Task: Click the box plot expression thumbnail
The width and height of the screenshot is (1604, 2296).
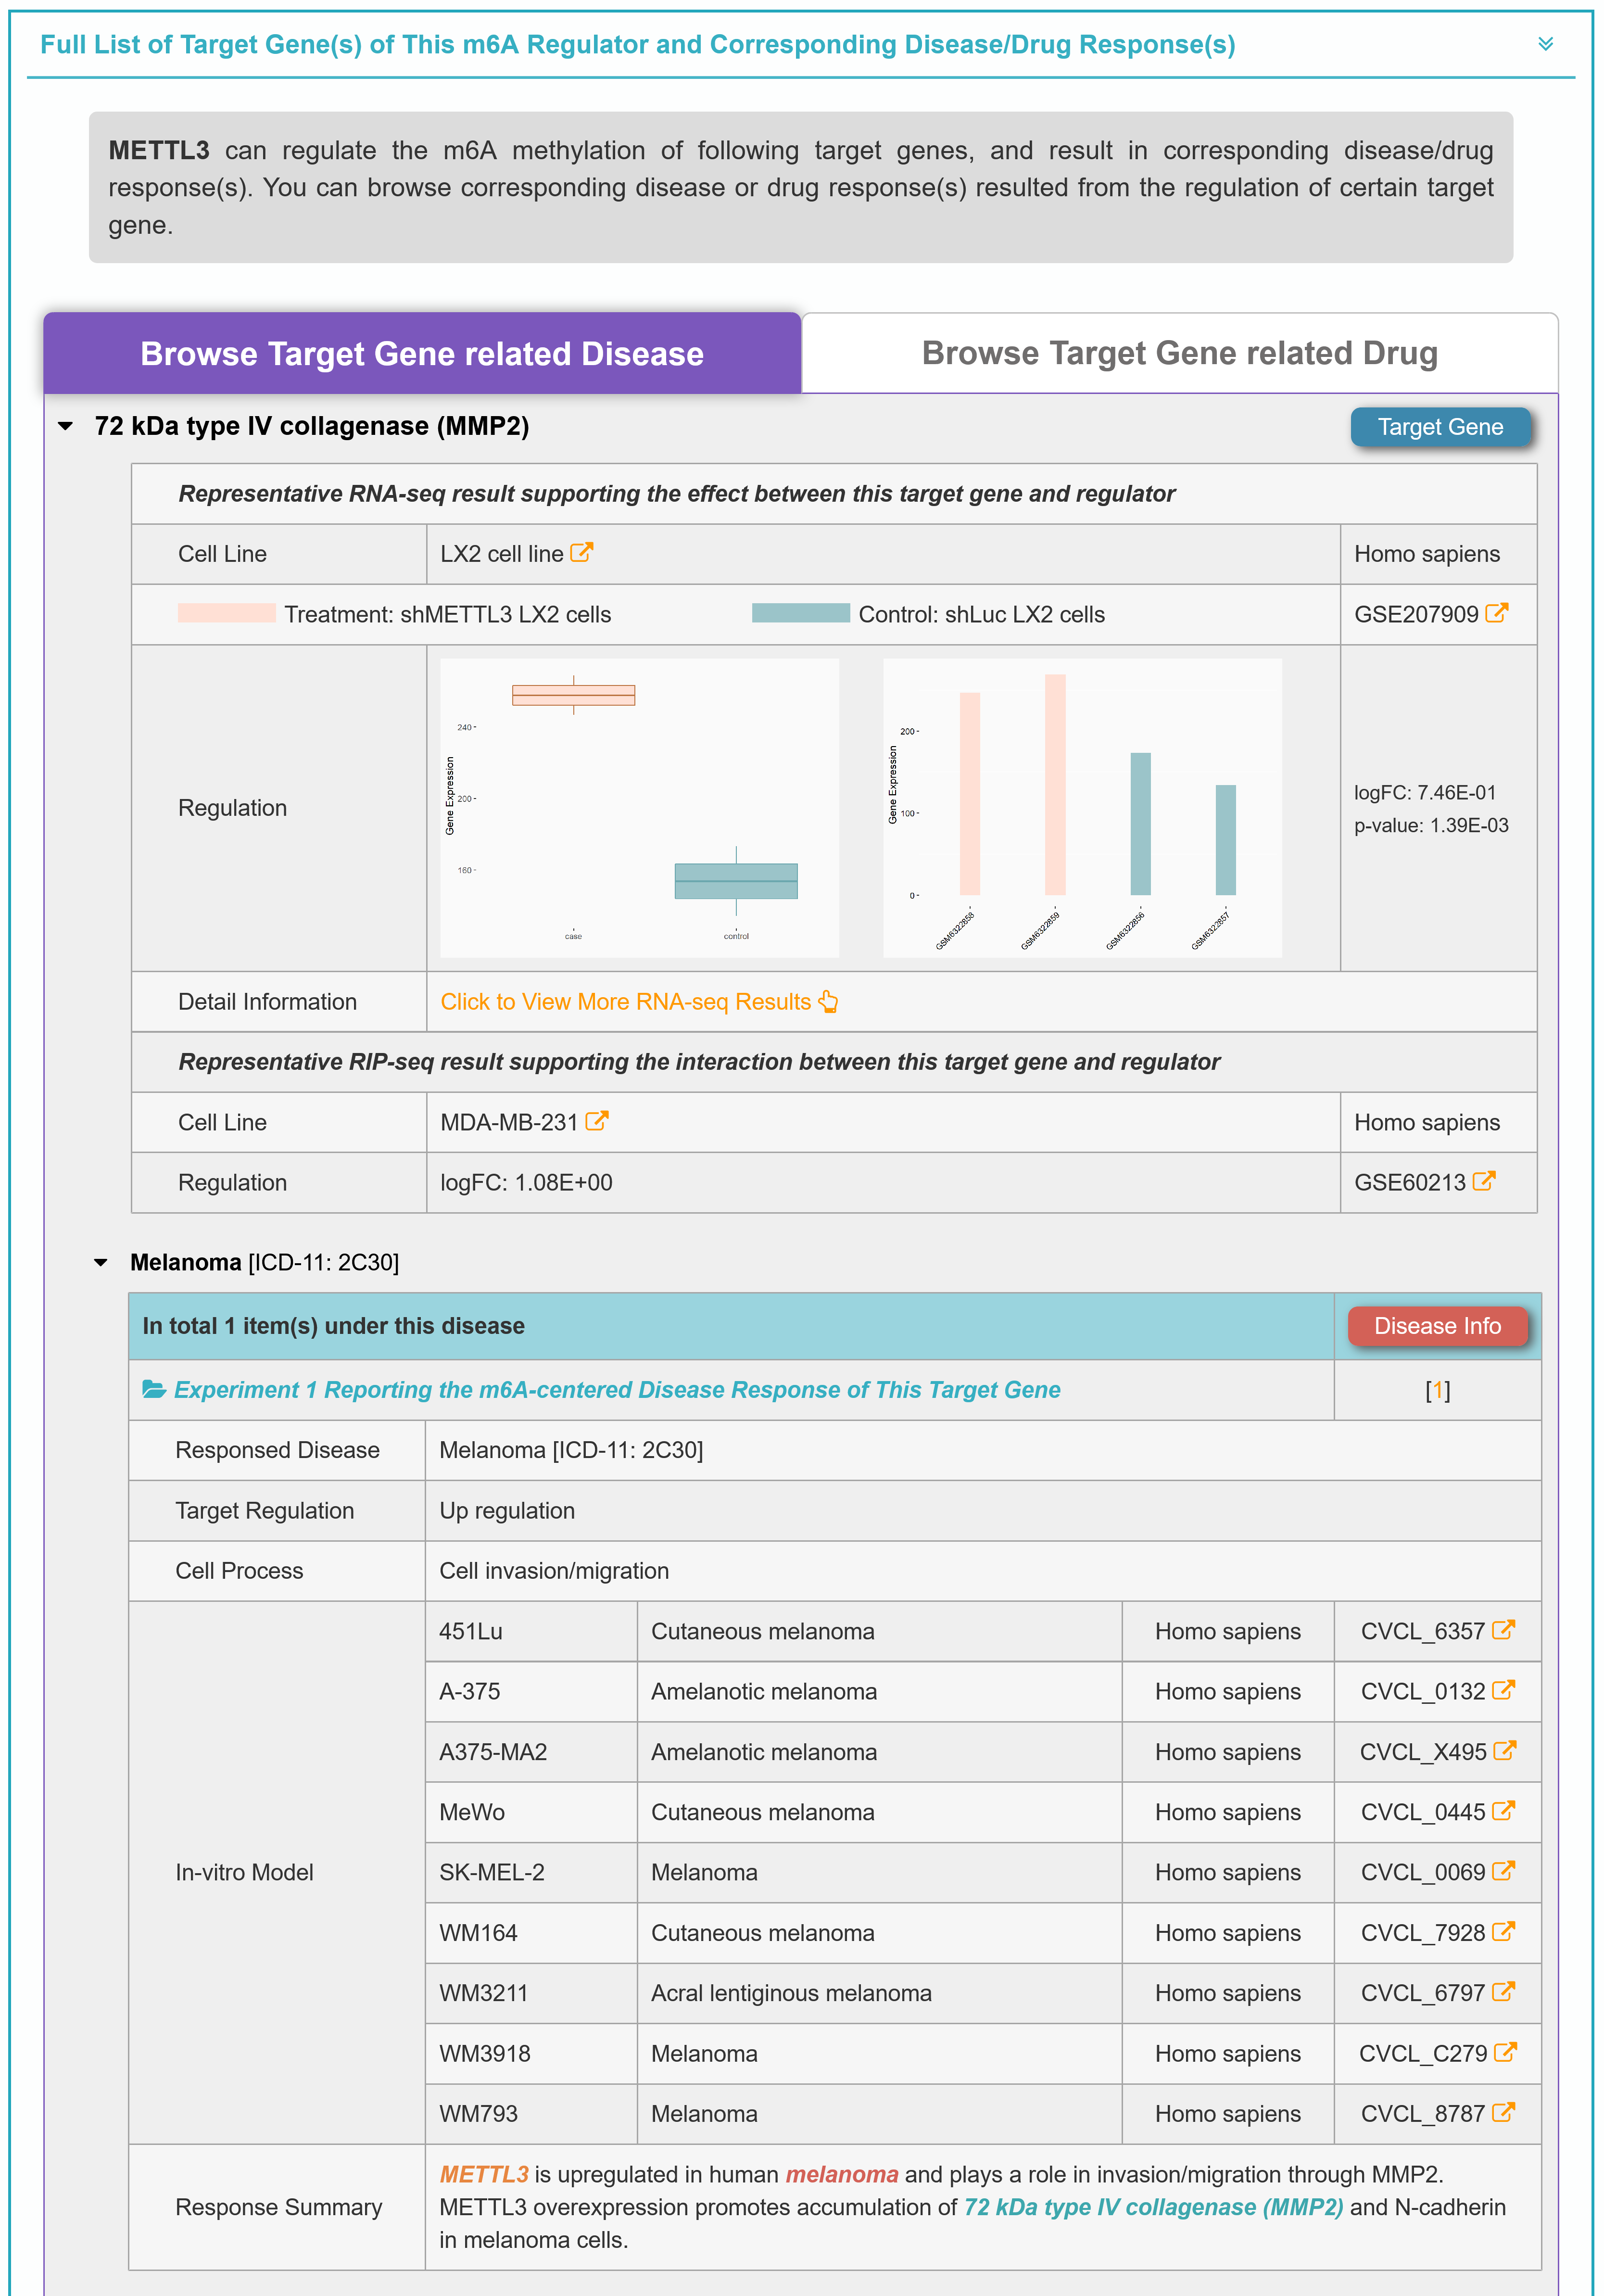Action: 639,807
